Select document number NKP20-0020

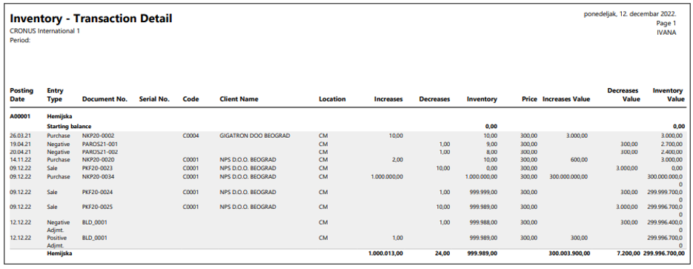(98, 160)
